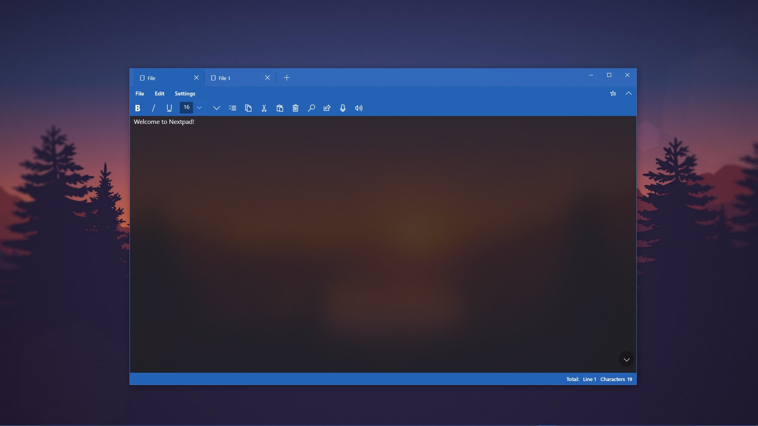Expand the chevron menu next to font size

pos(216,108)
